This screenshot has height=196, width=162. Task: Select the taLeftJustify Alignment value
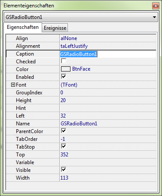pyautogui.click(x=74, y=46)
